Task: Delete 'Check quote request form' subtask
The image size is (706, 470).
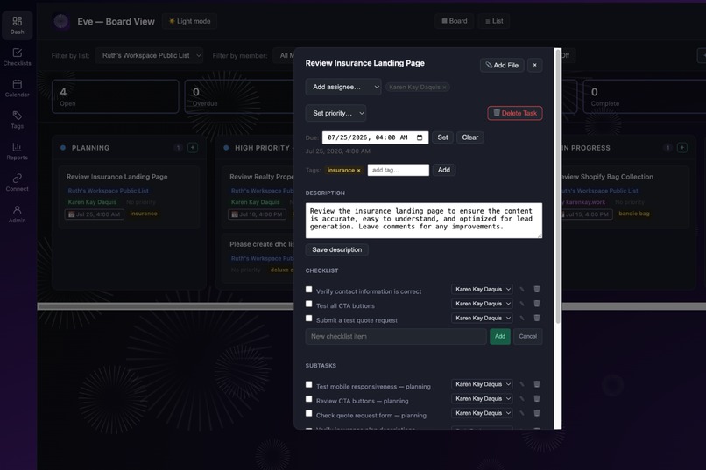Action: pyautogui.click(x=537, y=413)
